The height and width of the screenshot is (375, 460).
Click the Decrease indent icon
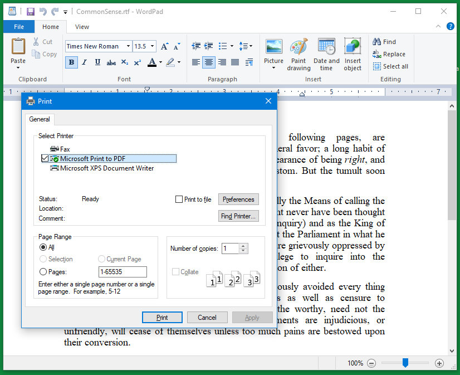[196, 46]
